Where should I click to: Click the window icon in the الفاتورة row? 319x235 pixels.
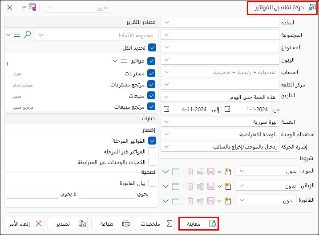[x=176, y=201]
